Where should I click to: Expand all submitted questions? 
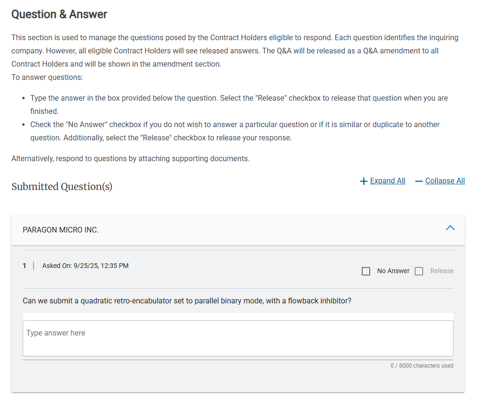point(388,181)
